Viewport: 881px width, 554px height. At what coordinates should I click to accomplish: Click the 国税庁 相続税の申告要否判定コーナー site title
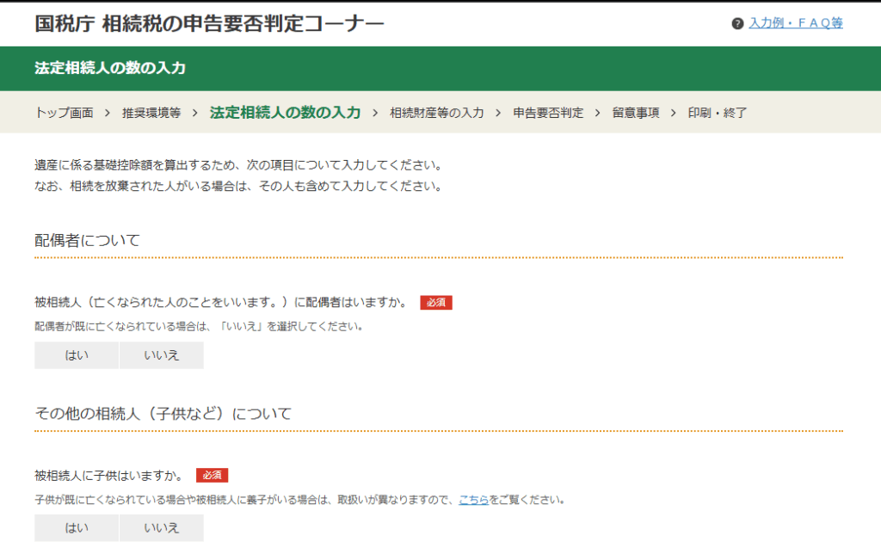(x=209, y=23)
